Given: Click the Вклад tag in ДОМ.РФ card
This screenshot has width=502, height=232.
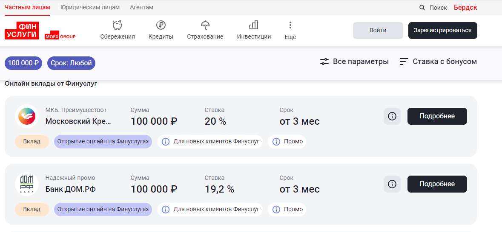Looking at the screenshot, I should pos(32,210).
